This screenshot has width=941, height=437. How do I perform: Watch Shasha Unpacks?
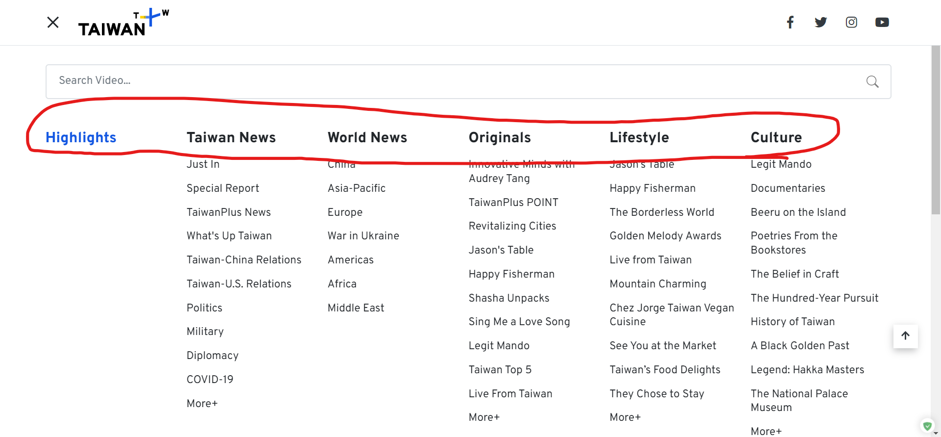pos(509,298)
